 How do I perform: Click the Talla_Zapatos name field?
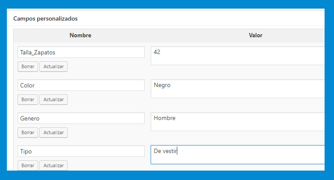pyautogui.click(x=81, y=52)
